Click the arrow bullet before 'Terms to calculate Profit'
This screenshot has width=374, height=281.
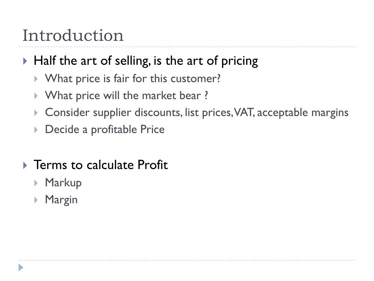(25, 165)
